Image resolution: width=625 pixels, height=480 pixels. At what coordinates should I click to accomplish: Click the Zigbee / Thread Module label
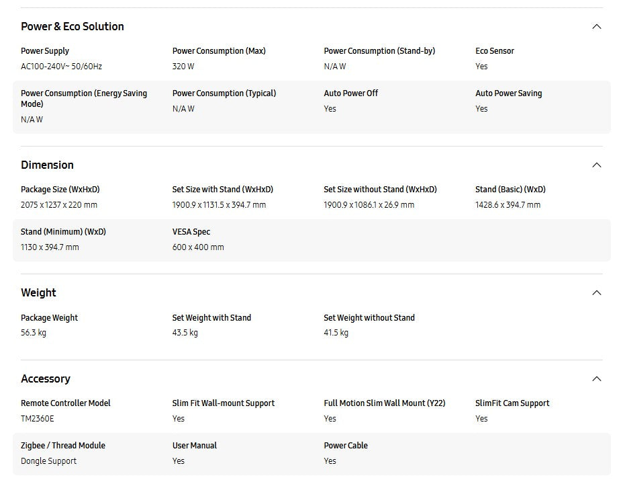(x=63, y=446)
